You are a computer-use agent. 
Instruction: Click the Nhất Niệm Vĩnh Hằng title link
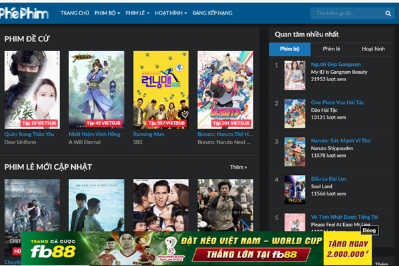(x=94, y=134)
